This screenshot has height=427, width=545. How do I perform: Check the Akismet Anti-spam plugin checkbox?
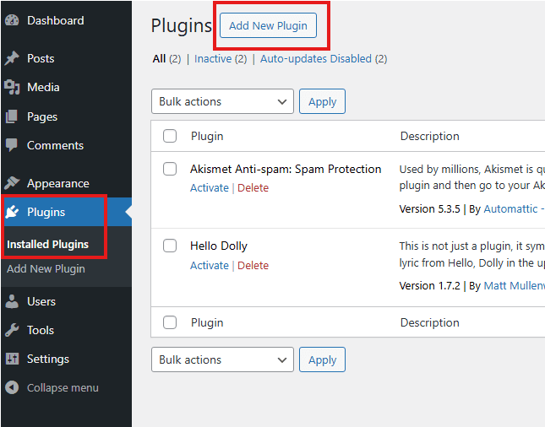point(170,169)
